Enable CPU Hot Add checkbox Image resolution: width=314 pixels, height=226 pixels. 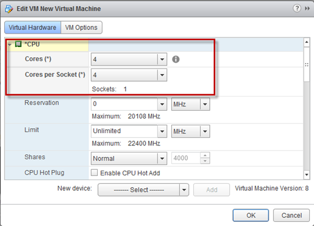(x=94, y=172)
